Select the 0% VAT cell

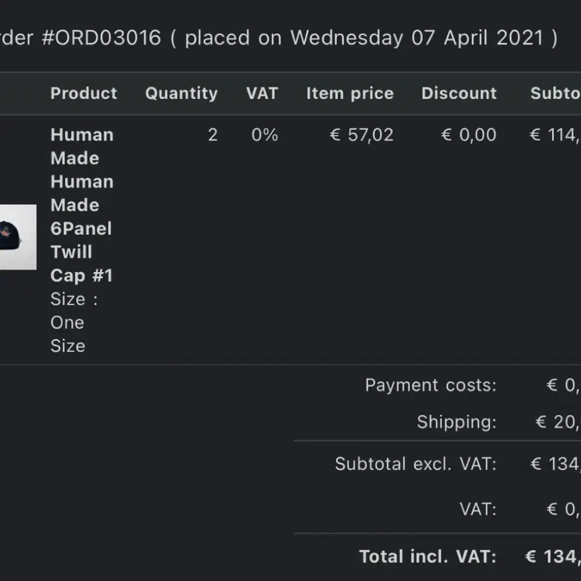coord(265,135)
